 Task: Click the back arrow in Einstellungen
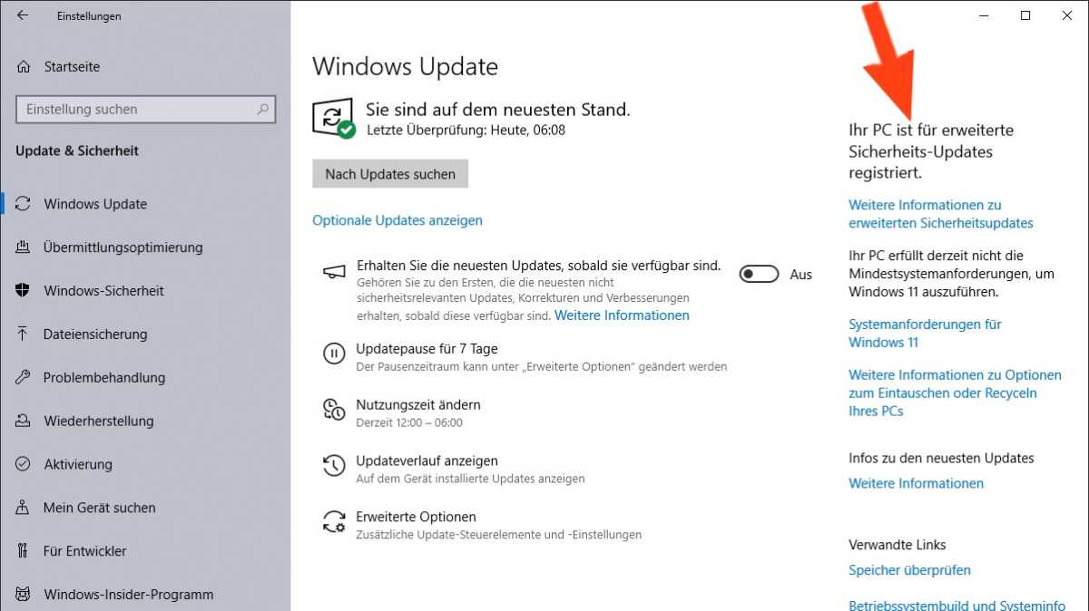coord(23,15)
